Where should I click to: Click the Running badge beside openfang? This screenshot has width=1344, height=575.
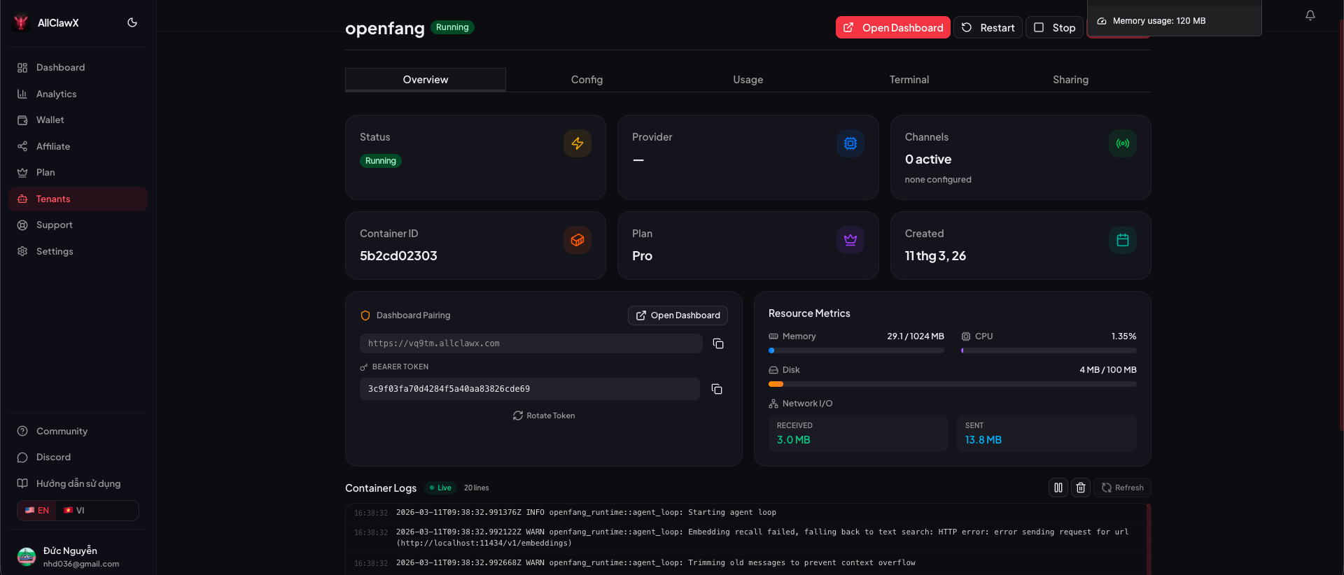coord(452,27)
